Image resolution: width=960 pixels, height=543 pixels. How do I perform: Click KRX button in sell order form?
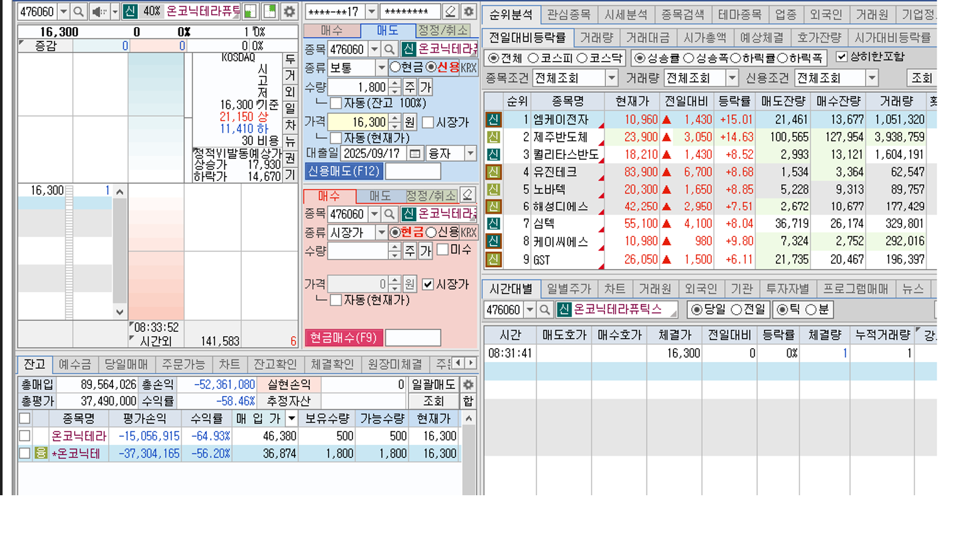point(469,67)
